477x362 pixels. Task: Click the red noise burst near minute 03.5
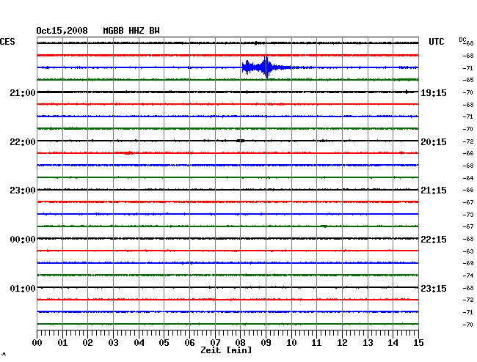[128, 152]
